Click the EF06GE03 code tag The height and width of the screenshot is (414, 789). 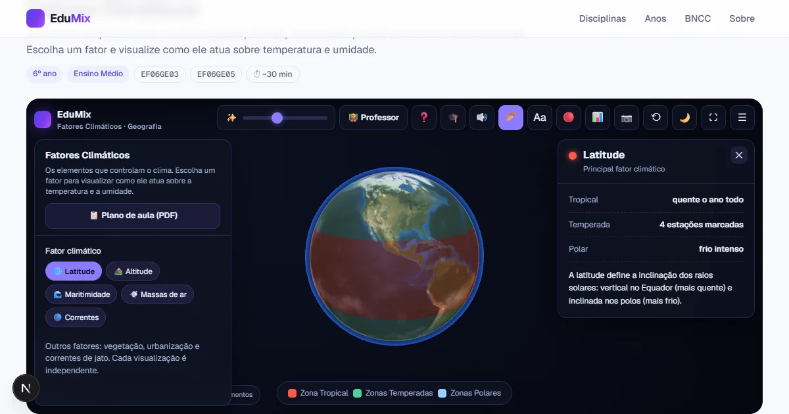(x=160, y=74)
